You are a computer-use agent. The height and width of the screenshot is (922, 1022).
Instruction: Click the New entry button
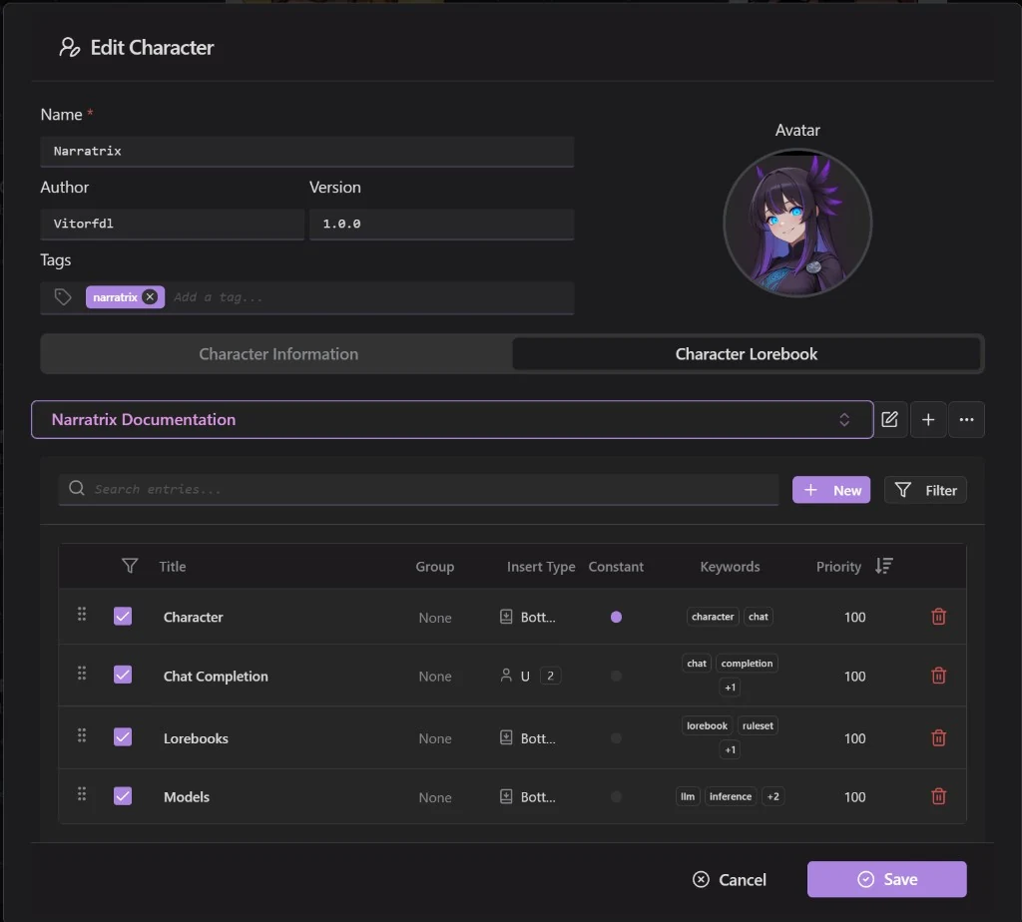(831, 490)
